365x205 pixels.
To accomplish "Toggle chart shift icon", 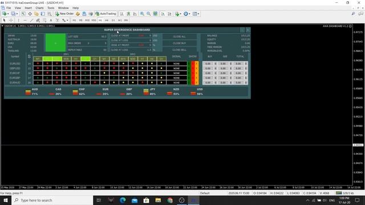I will point(169,14).
